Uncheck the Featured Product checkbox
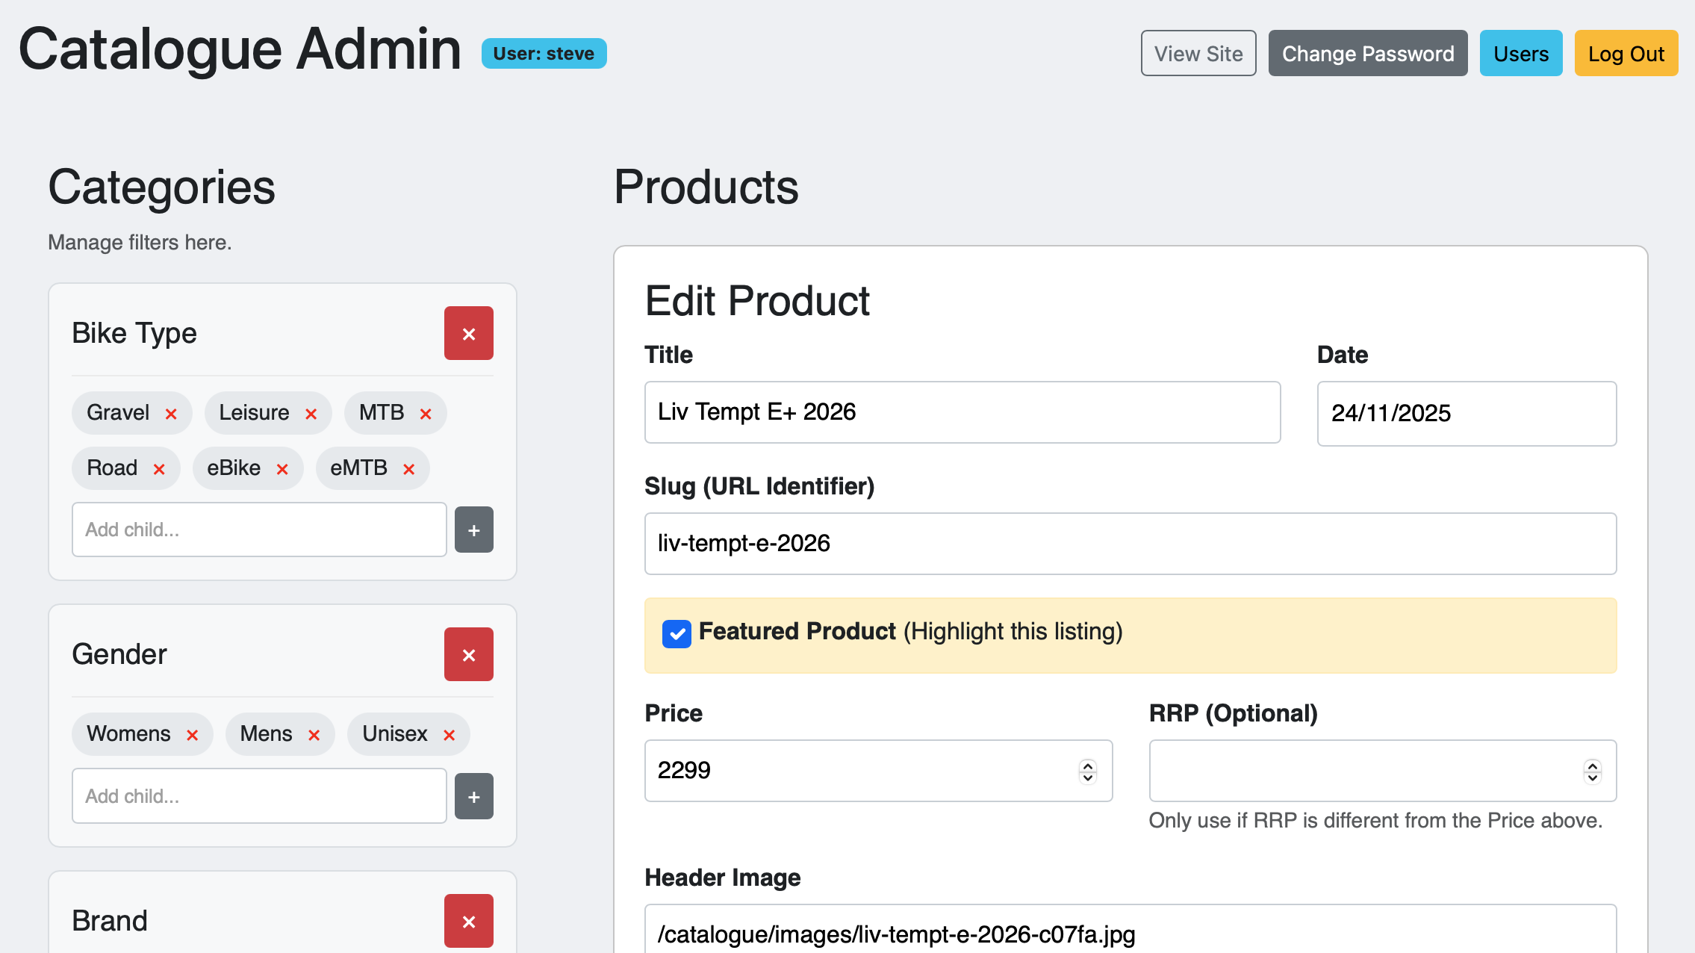Screen dimensions: 1695x953 [x=677, y=633]
